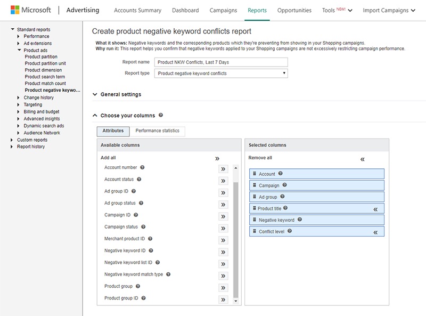
Task: Collapse the Standard reports tree node
Action: [x=12, y=29]
